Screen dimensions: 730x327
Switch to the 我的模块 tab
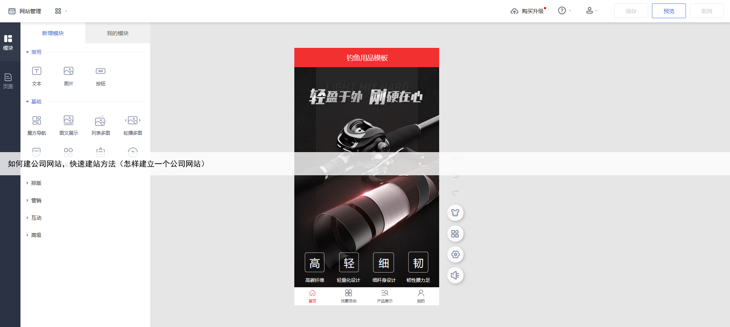coord(117,33)
